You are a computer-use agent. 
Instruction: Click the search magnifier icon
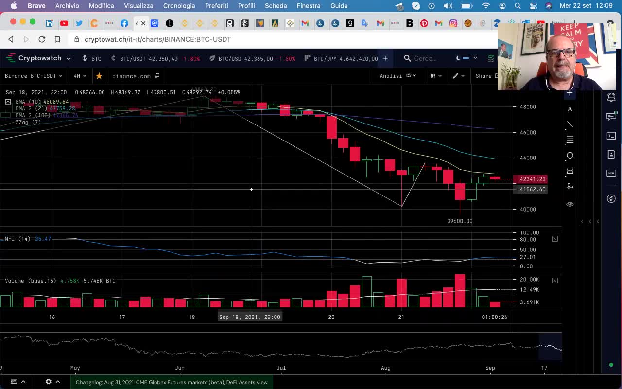pos(407,58)
